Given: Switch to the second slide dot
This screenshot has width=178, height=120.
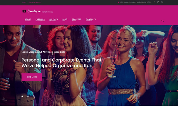Looking at the screenshot, I should point(28,96).
